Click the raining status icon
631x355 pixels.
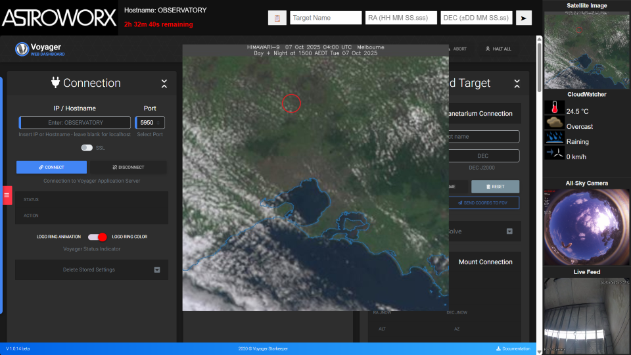pyautogui.click(x=555, y=139)
